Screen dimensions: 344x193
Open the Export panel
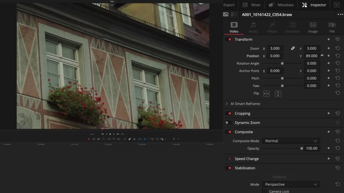coord(229,5)
